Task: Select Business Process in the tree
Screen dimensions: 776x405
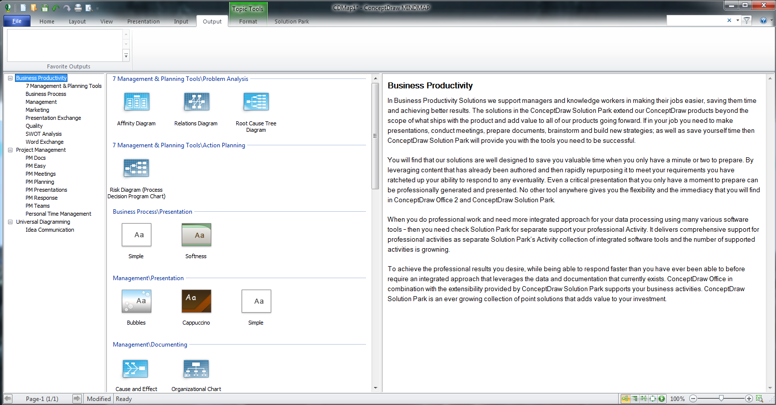Action: [x=46, y=94]
